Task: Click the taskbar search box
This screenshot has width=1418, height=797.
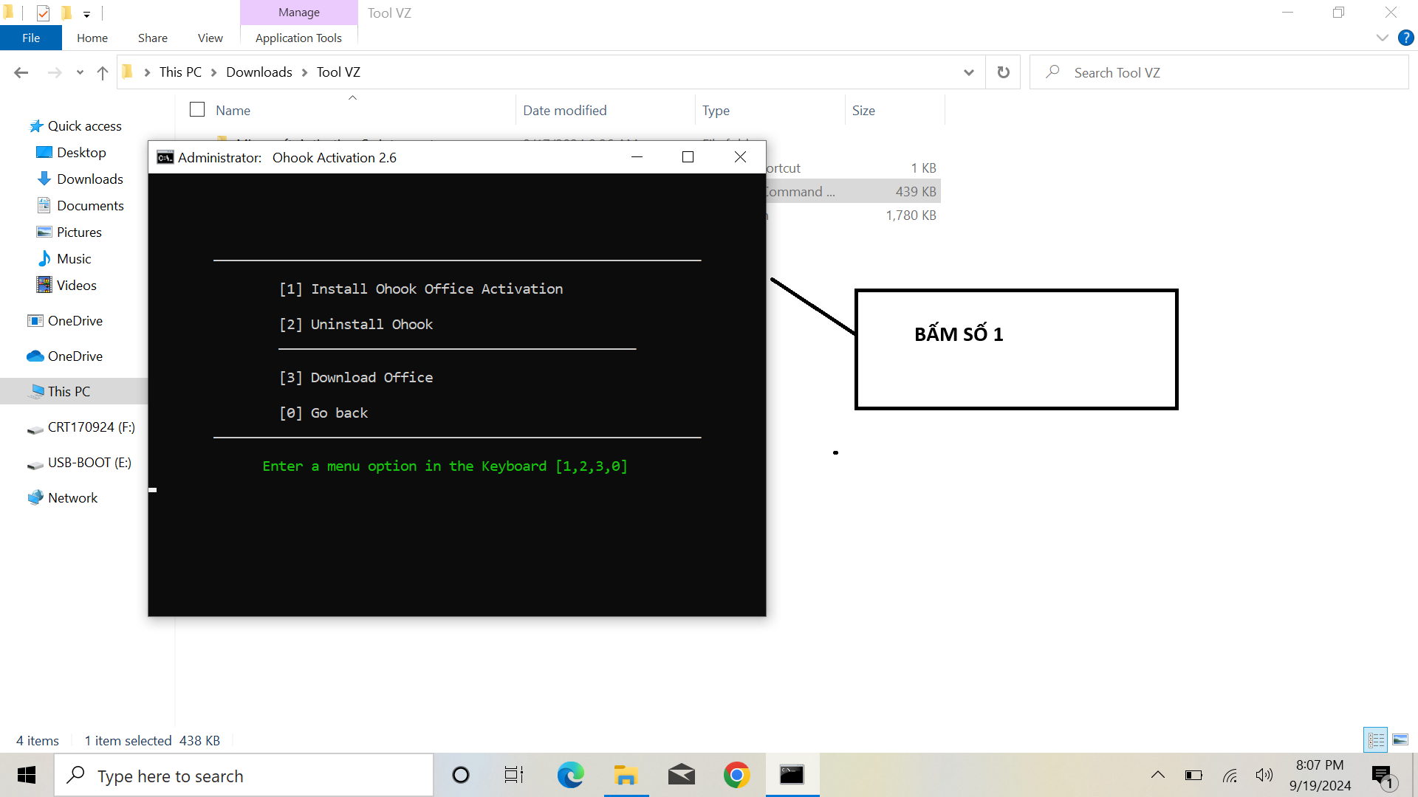Action: click(244, 776)
